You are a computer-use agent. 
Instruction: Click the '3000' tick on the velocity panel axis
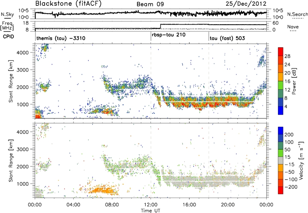click(x=23, y=149)
